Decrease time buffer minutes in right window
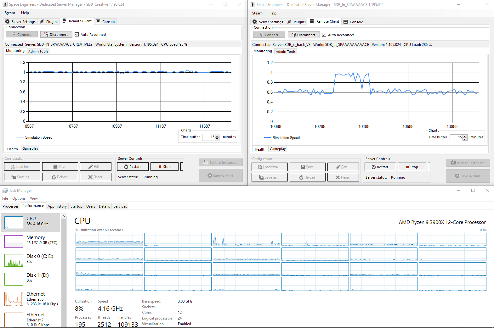The height and width of the screenshot is (328, 494). click(465, 139)
